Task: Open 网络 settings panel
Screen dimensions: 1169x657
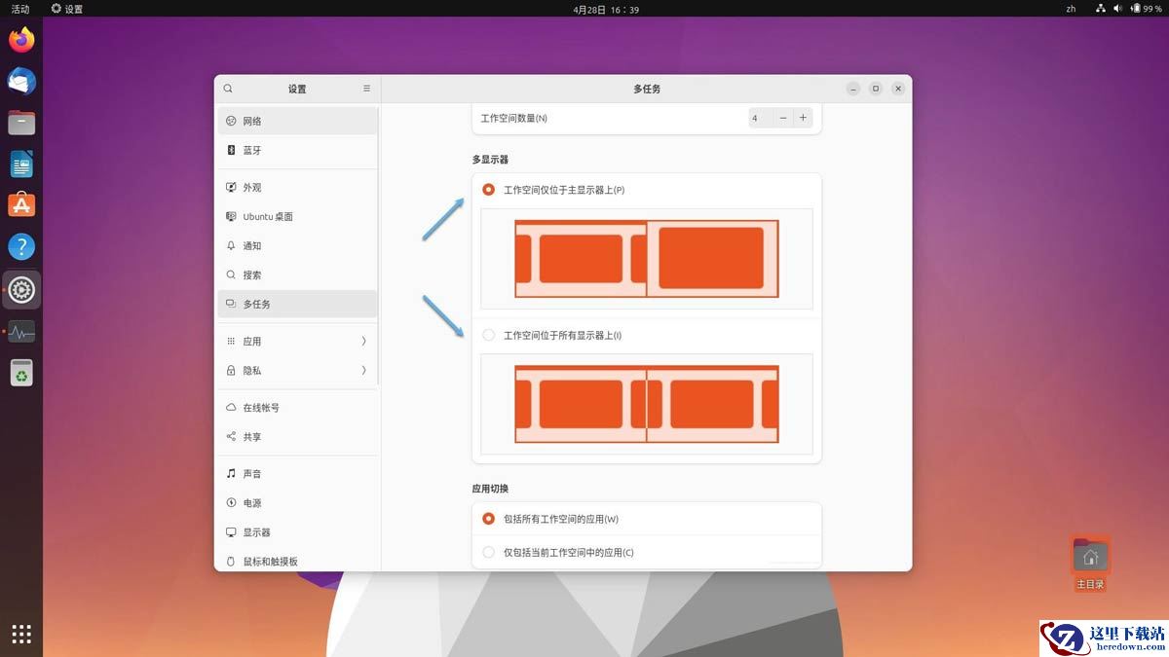Action: [x=297, y=121]
